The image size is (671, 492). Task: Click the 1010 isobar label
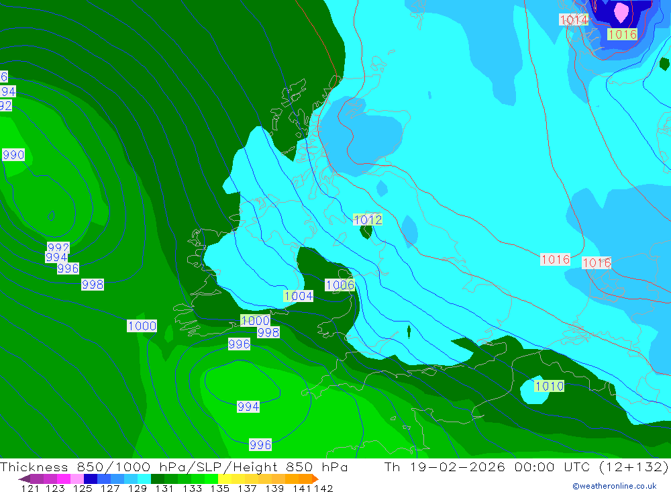(x=550, y=386)
